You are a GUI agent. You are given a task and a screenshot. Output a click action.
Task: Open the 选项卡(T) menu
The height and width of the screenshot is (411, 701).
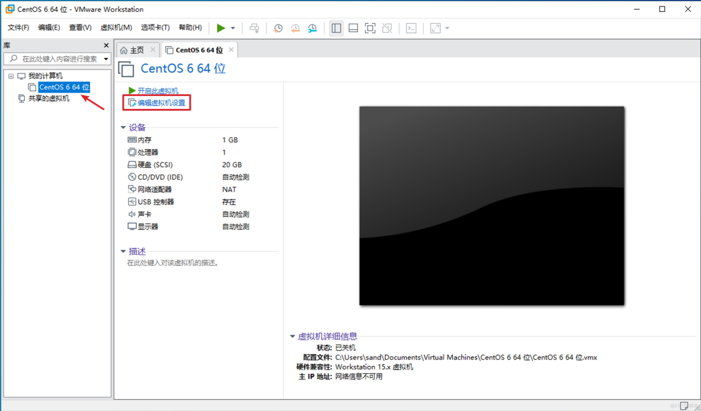155,28
